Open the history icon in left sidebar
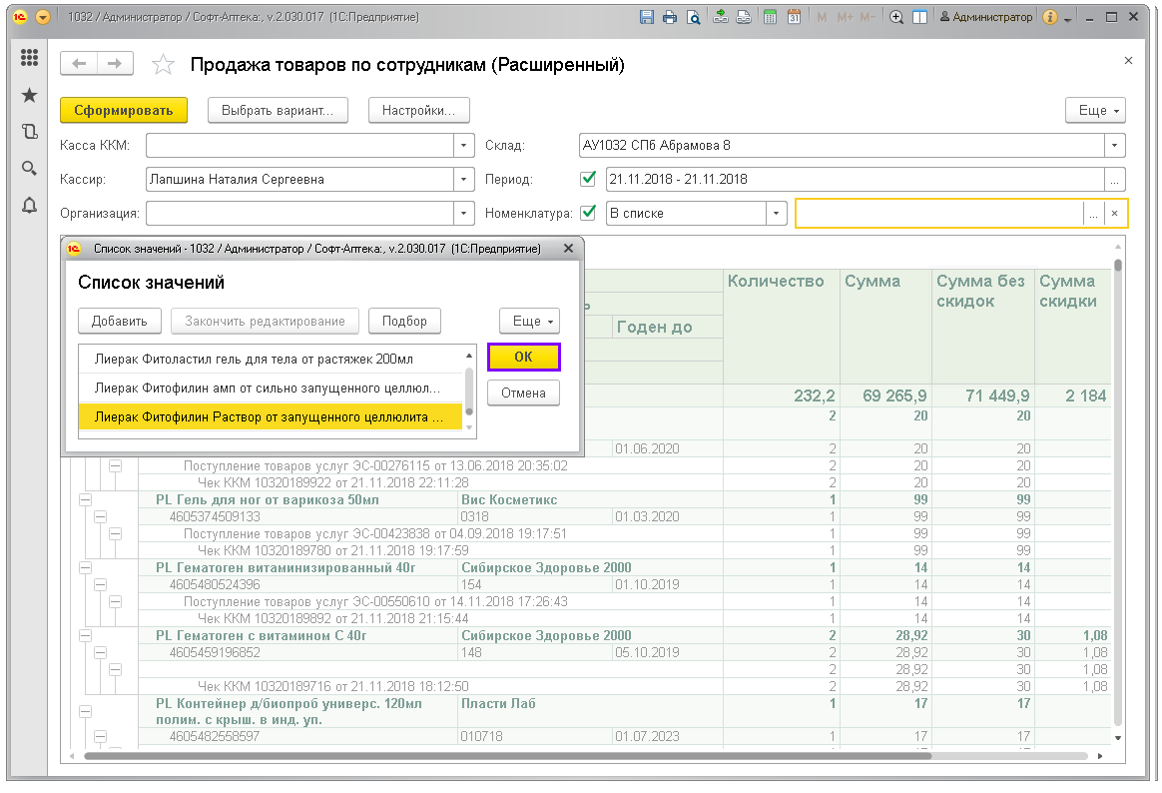This screenshot has width=1162, height=793. tap(29, 131)
